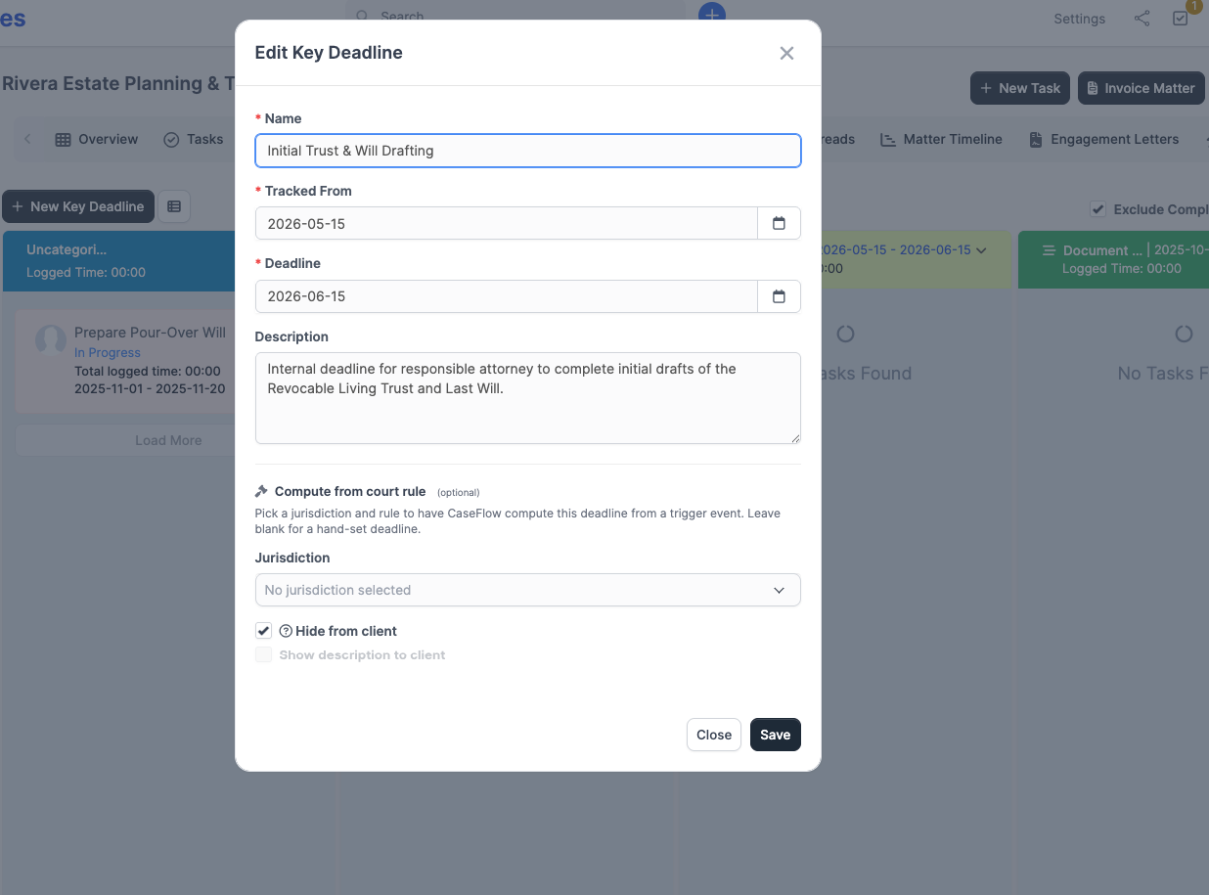Click inside the Description text area
Screen dimensions: 1209x895
pos(527,398)
